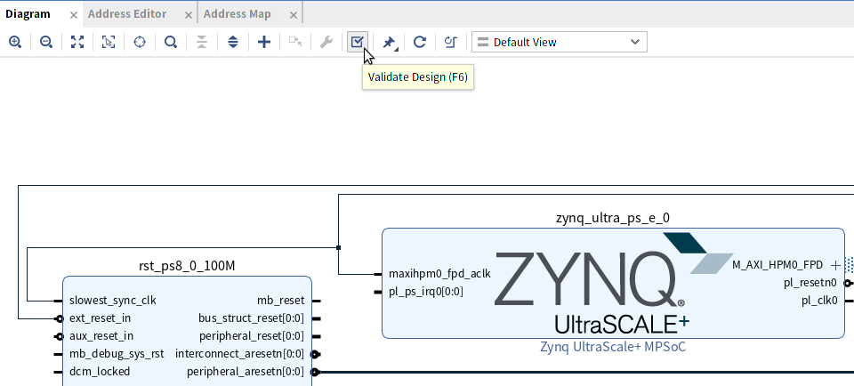Viewport: 854px width, 386px height.
Task: Toggle the Pin diagram icon
Action: click(389, 42)
